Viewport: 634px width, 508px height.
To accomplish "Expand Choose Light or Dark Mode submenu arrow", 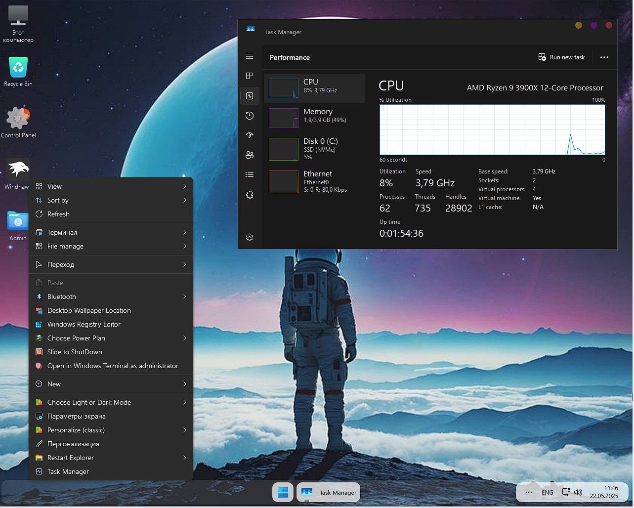I will point(185,402).
